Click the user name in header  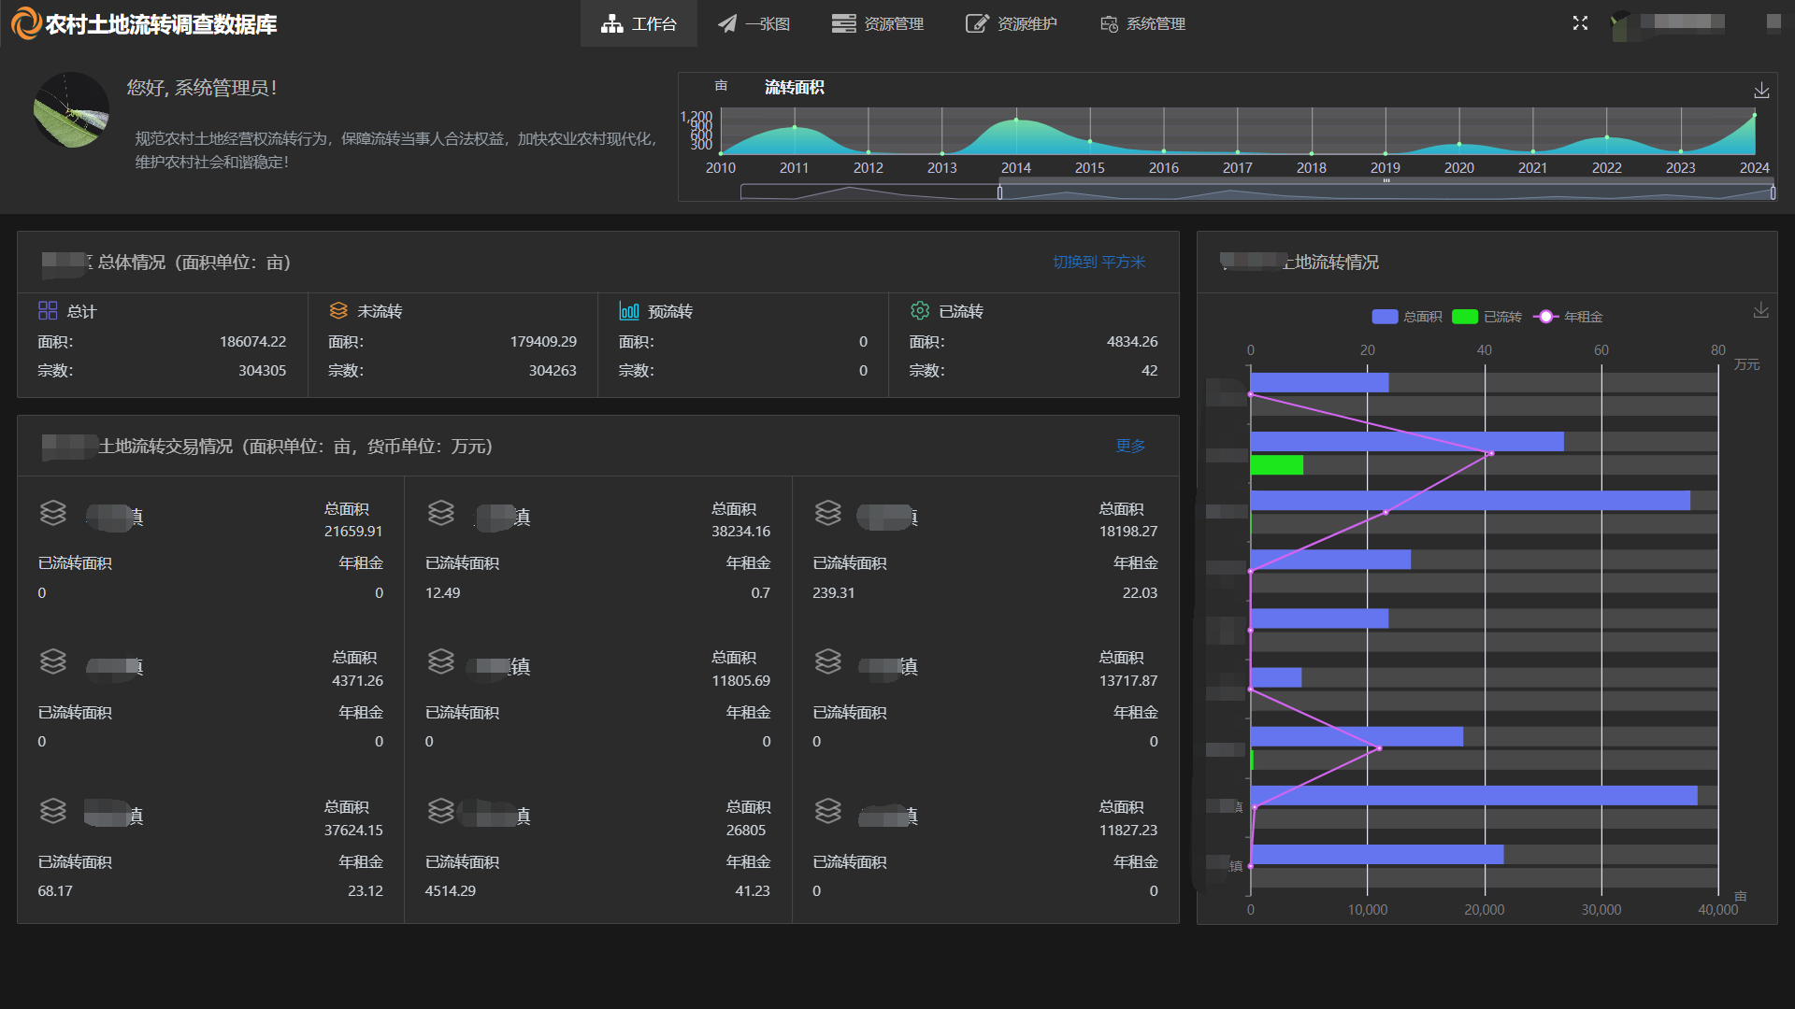(x=1682, y=21)
